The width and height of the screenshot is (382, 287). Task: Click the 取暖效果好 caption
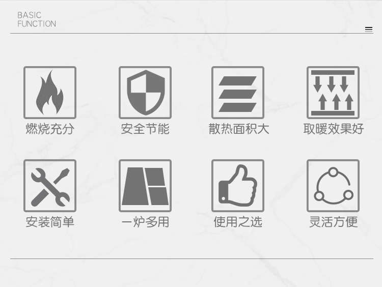[x=334, y=129]
